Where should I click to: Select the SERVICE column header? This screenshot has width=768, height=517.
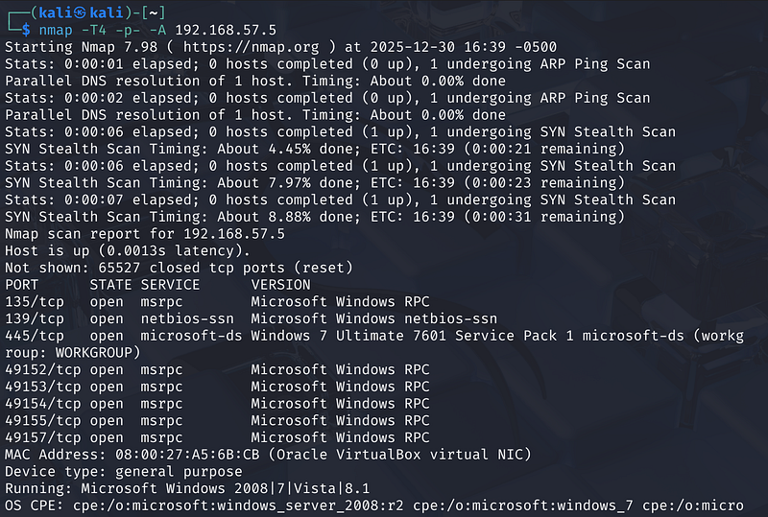tap(170, 284)
